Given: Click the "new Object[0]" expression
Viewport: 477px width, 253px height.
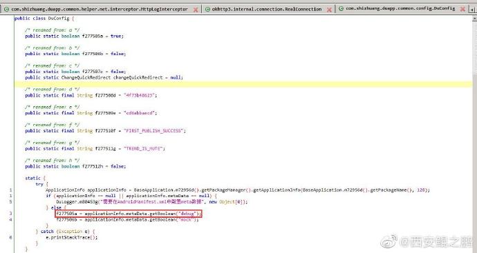Looking at the screenshot, I should tap(227, 202).
